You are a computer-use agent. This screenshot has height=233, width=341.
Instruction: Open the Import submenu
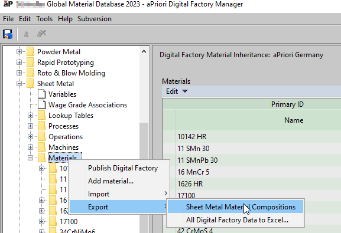tap(119, 194)
